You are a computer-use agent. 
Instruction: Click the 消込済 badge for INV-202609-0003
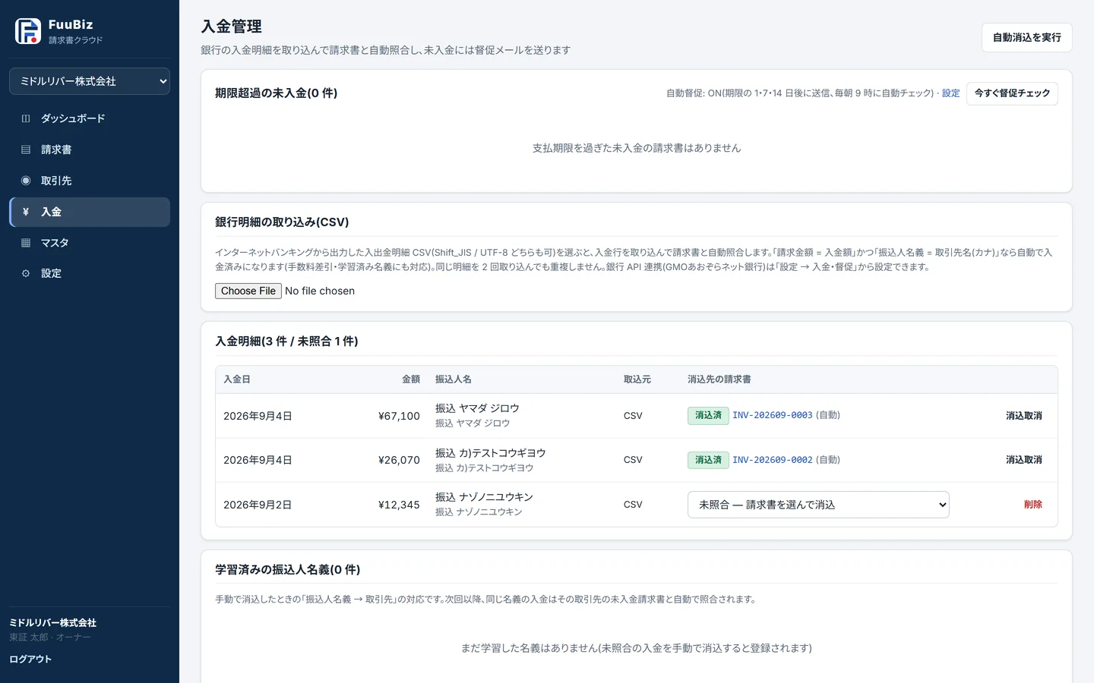(708, 415)
